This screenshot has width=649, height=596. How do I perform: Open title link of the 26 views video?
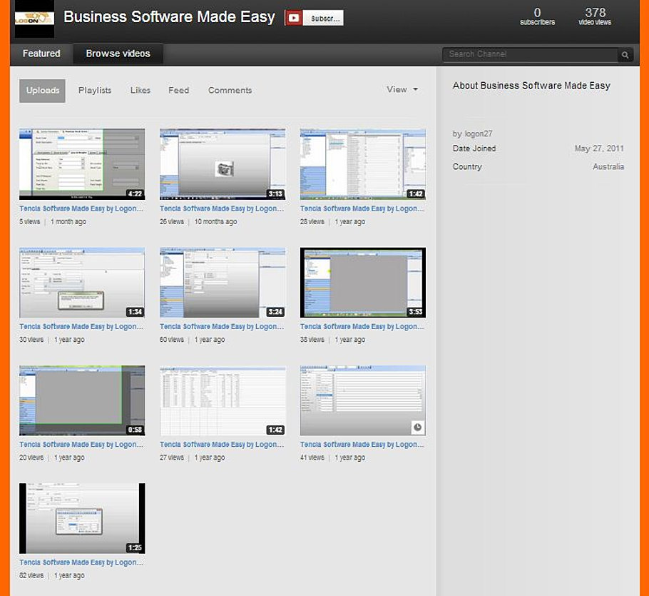pos(221,208)
